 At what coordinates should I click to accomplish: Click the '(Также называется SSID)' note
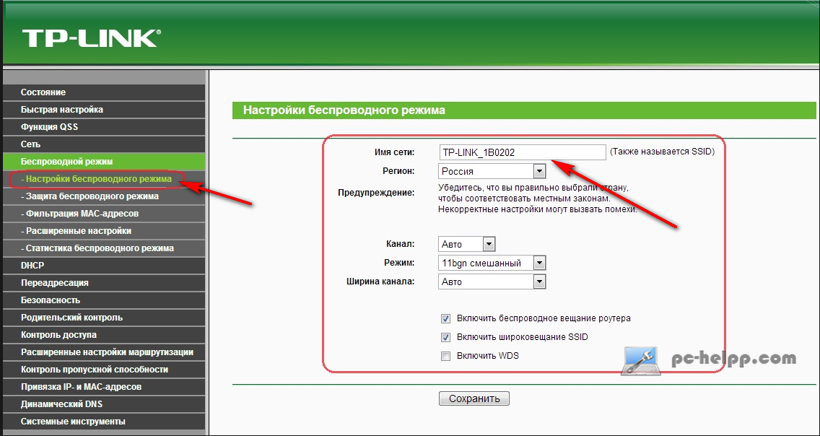pyautogui.click(x=662, y=152)
